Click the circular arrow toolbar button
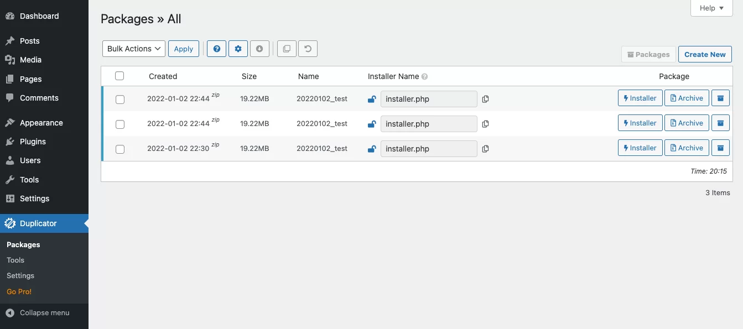743x329 pixels. point(308,49)
